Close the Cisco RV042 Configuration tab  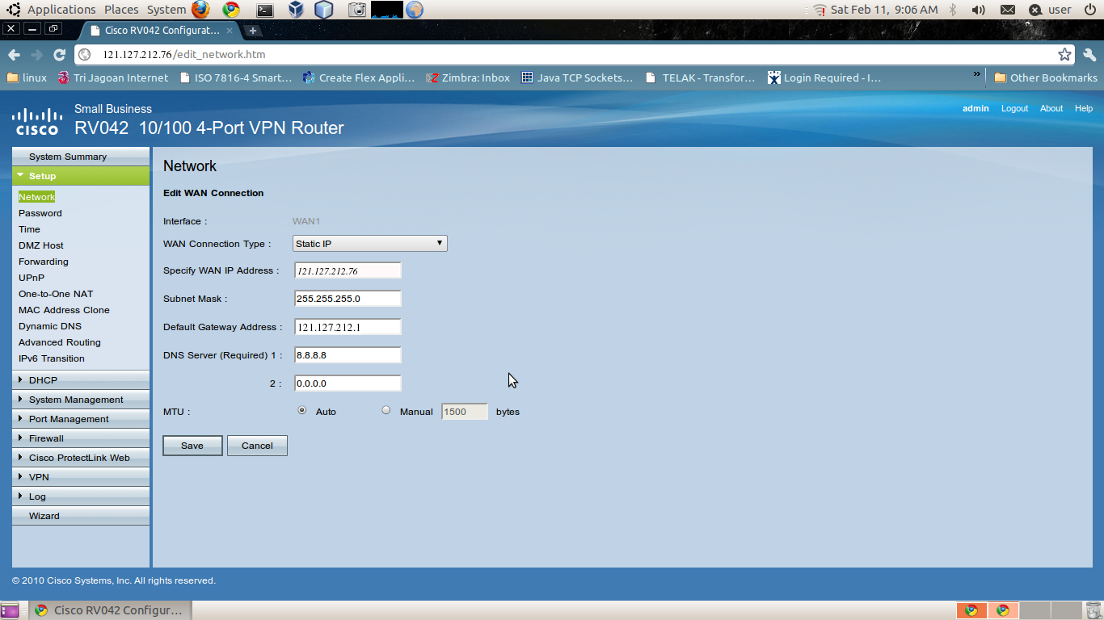pos(230,31)
